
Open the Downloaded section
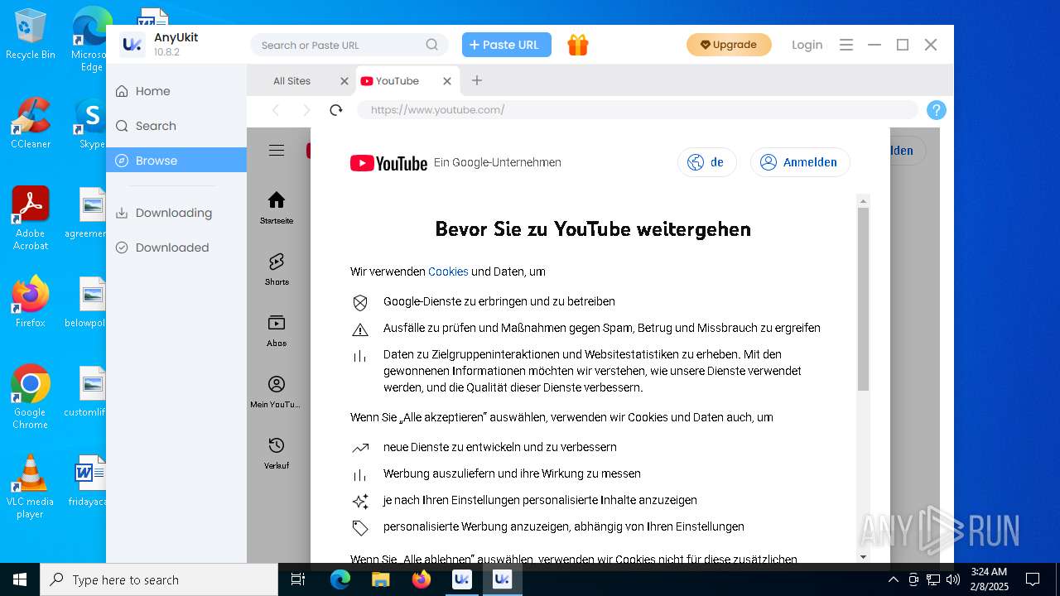point(176,248)
